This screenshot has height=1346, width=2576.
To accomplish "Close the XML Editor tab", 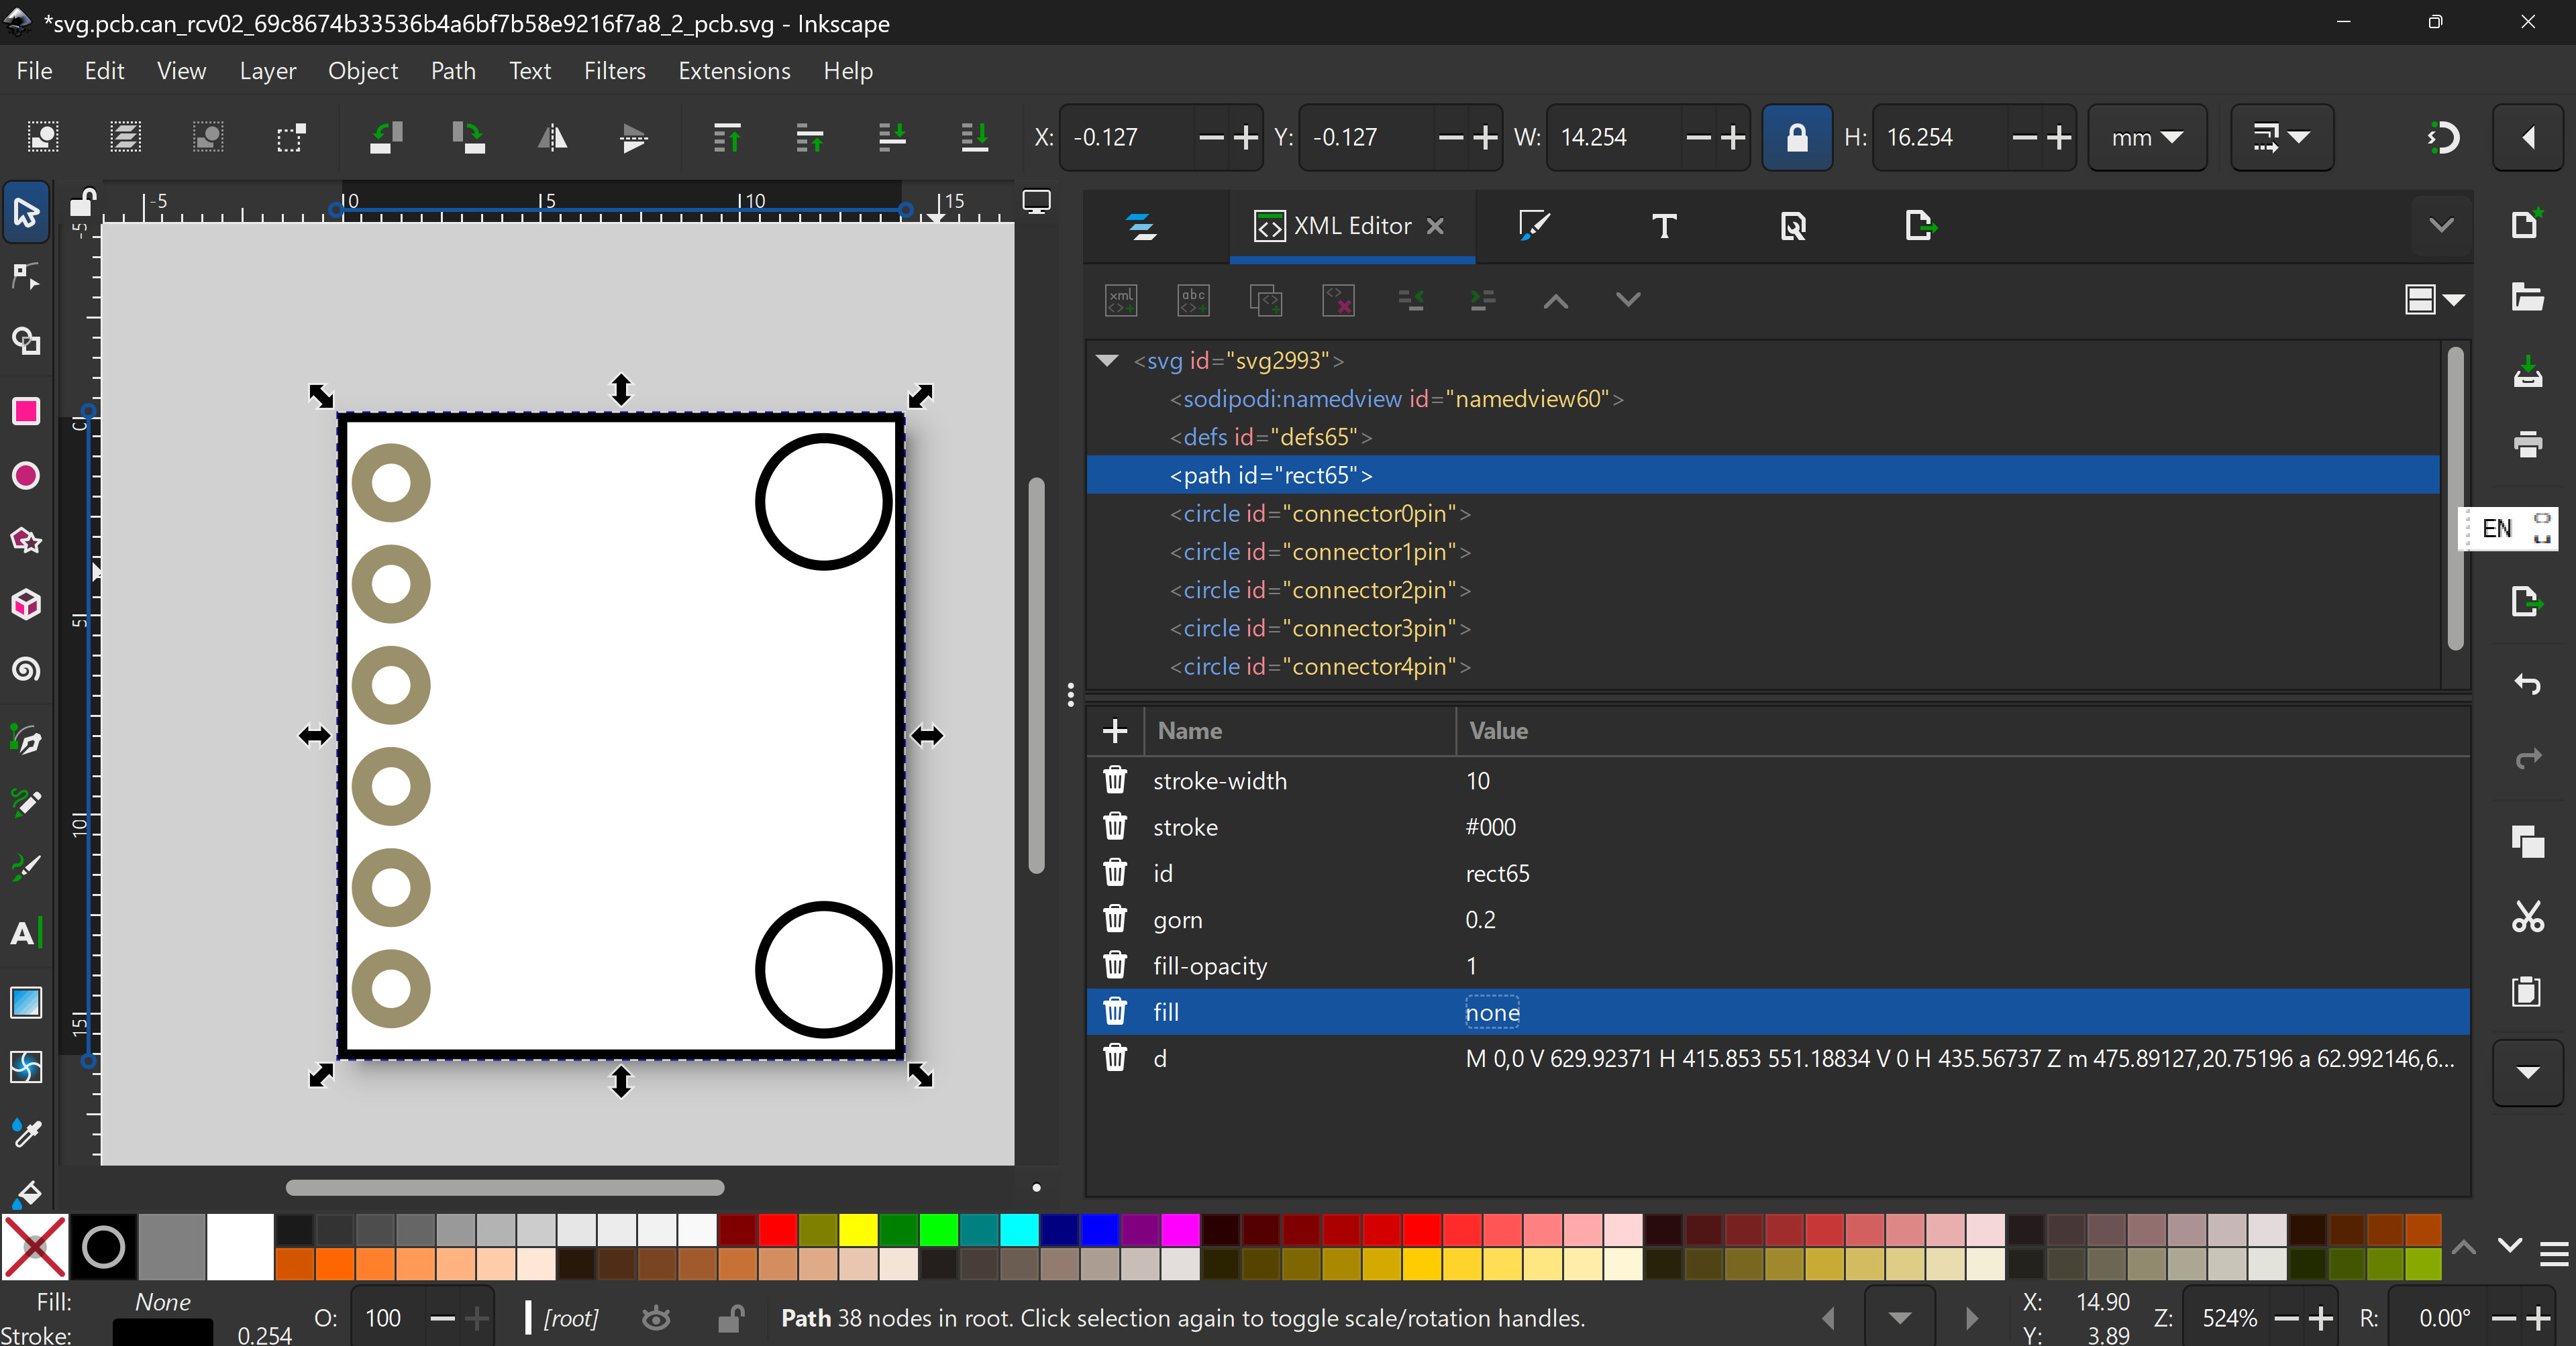I will point(1435,226).
